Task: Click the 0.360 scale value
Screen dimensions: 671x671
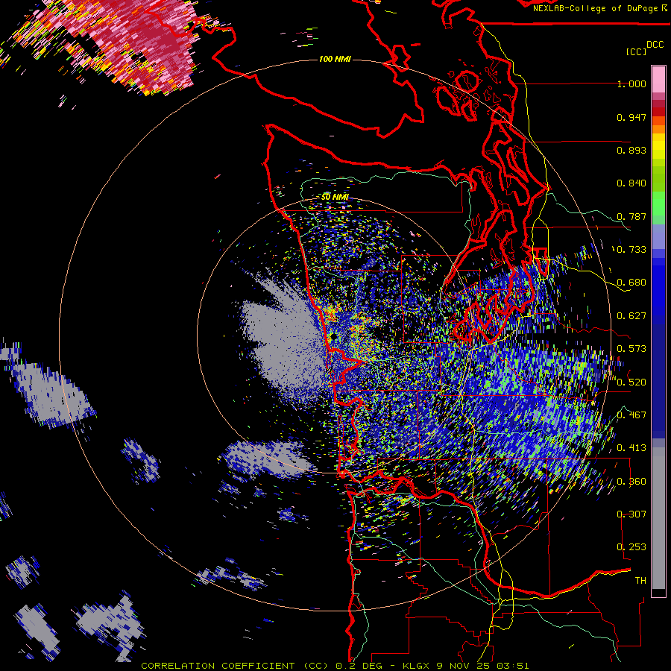Action: tap(631, 482)
